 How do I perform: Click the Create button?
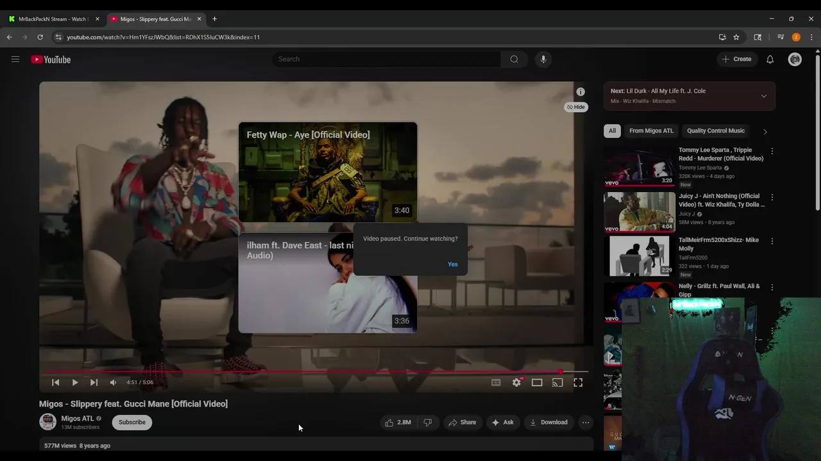pos(736,59)
